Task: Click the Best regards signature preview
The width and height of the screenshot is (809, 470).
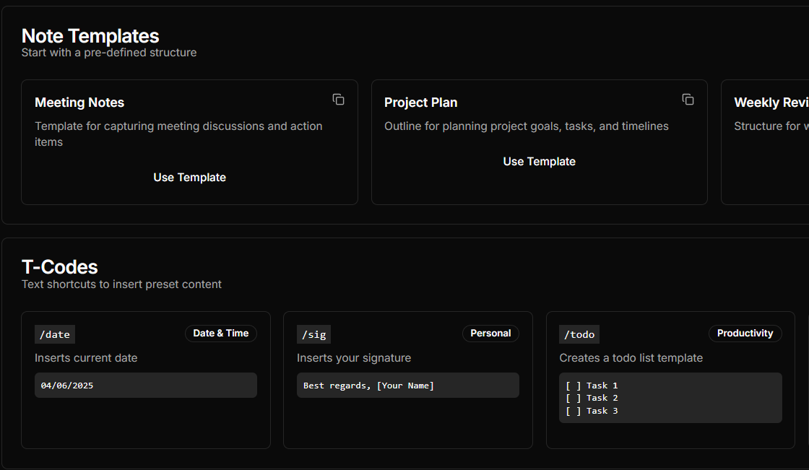Action: 407,386
